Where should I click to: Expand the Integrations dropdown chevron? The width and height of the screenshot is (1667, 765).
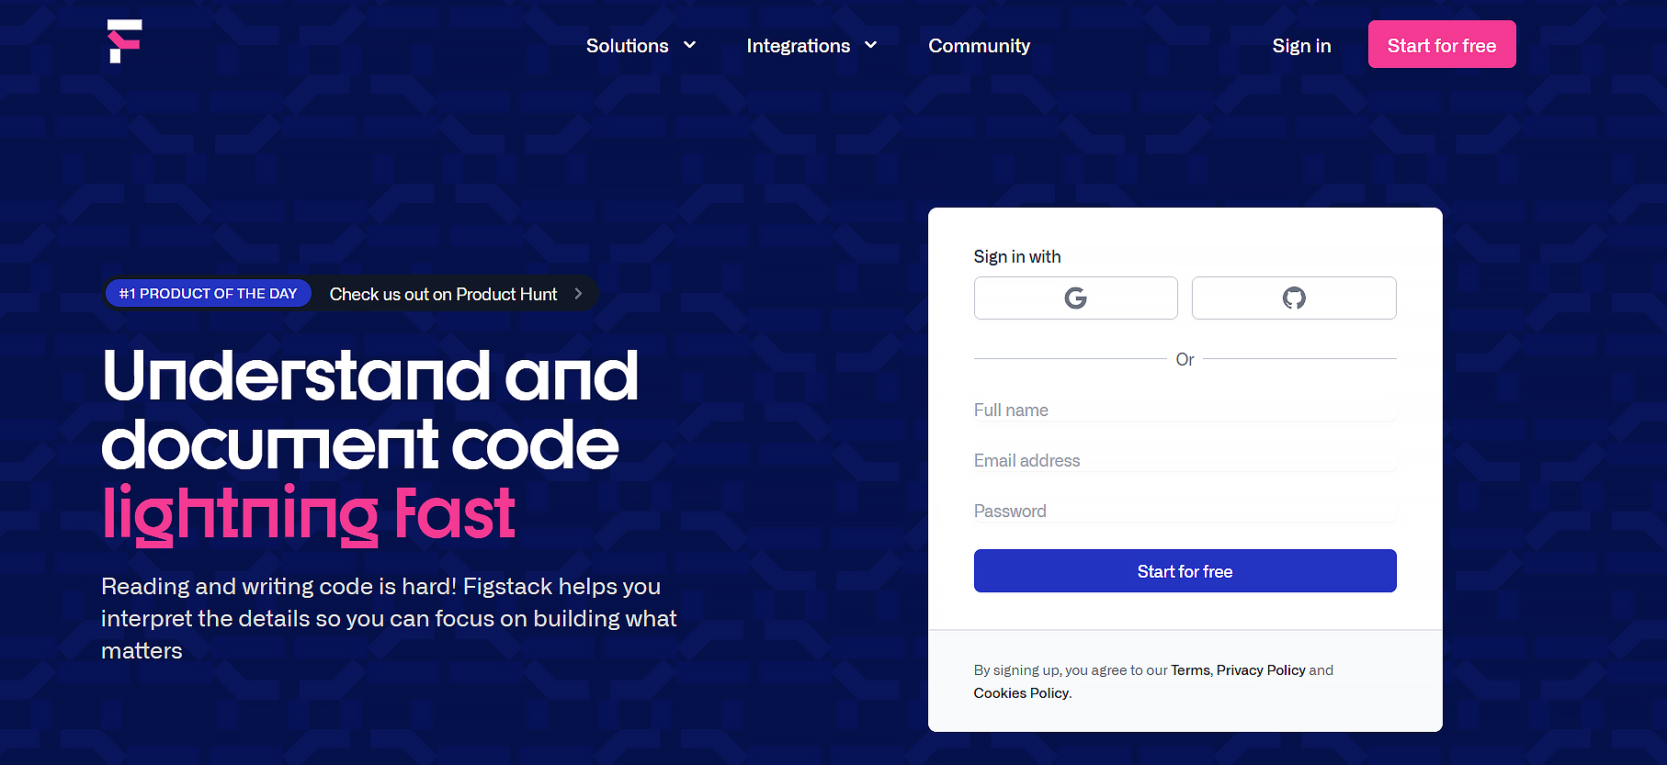tap(871, 45)
